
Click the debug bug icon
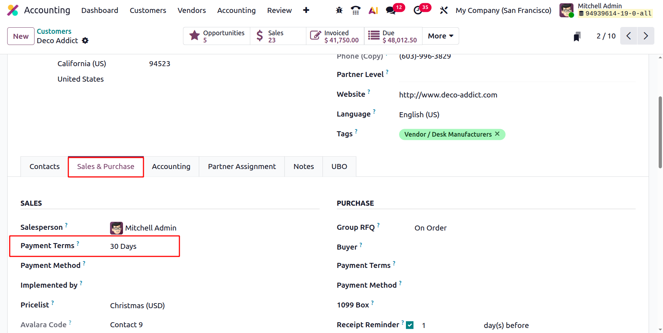[x=339, y=10]
